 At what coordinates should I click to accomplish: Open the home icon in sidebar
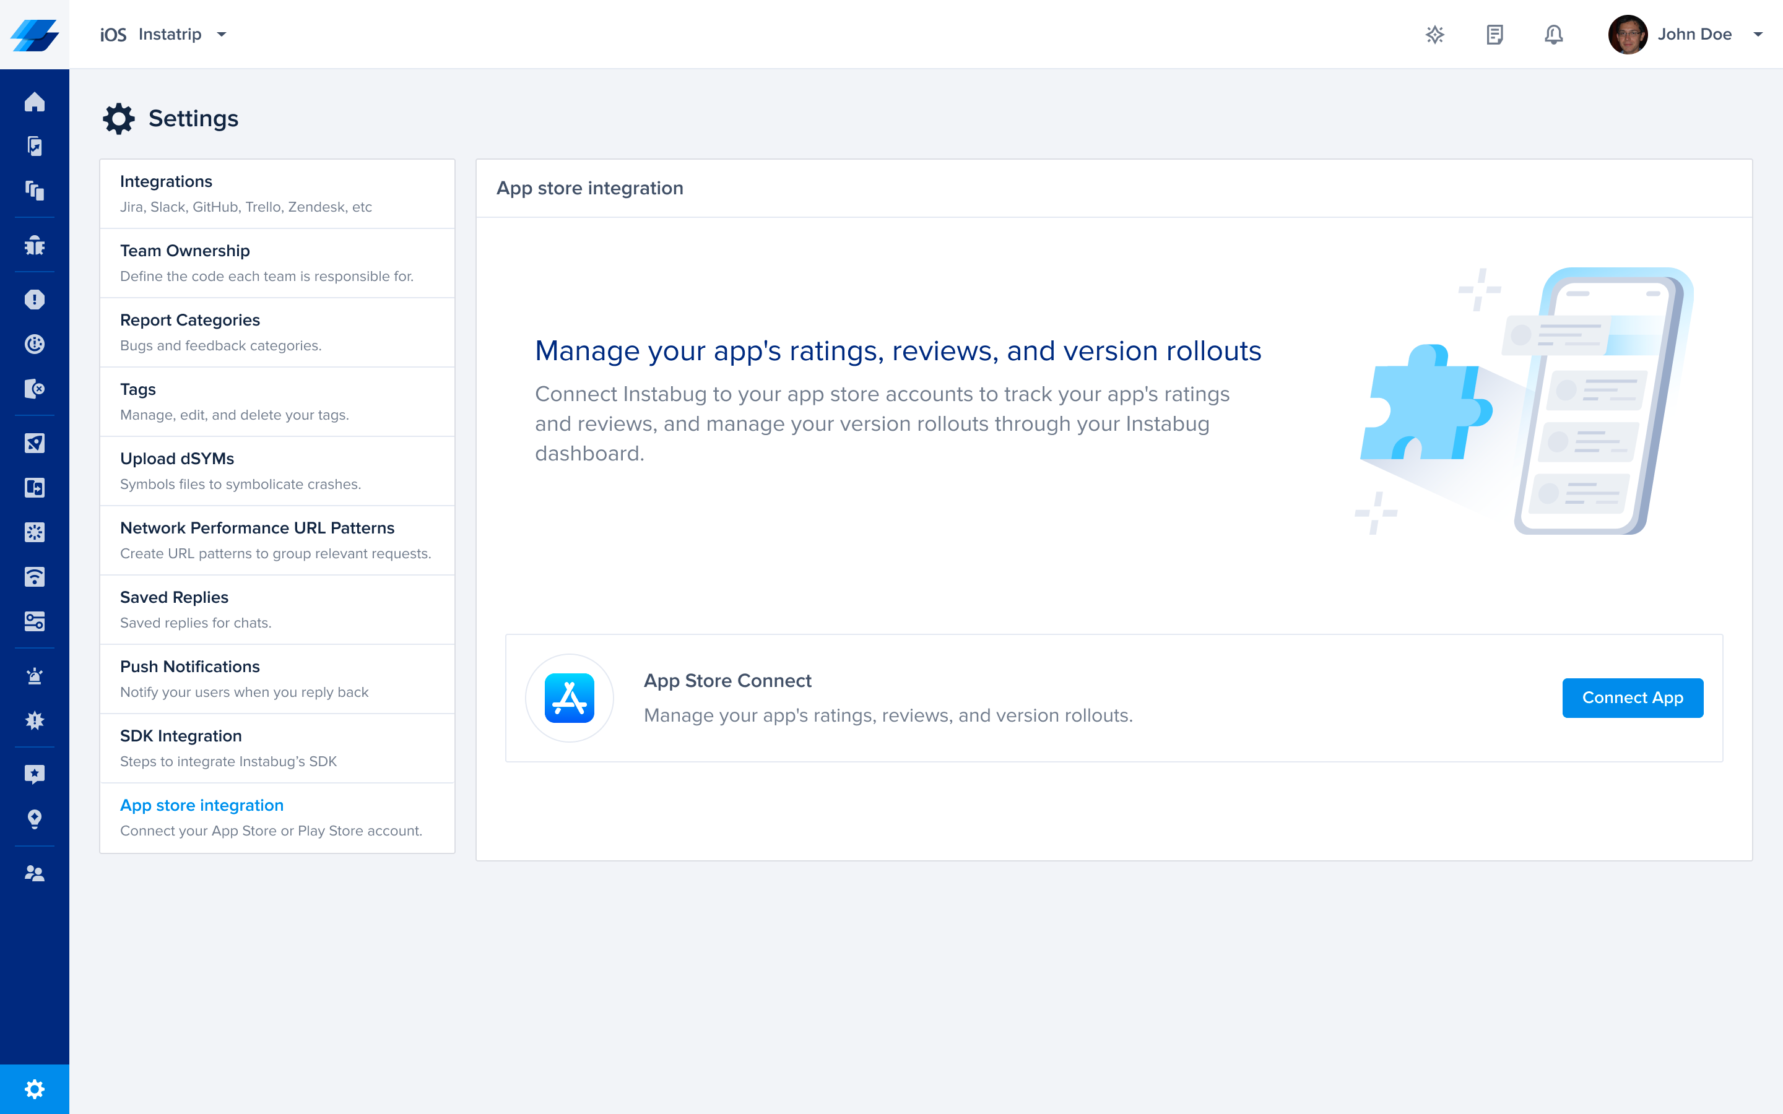[34, 101]
